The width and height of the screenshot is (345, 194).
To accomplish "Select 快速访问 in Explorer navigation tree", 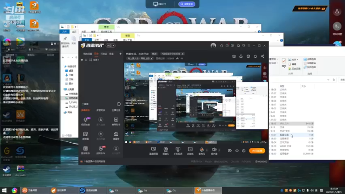I will click(x=70, y=66).
